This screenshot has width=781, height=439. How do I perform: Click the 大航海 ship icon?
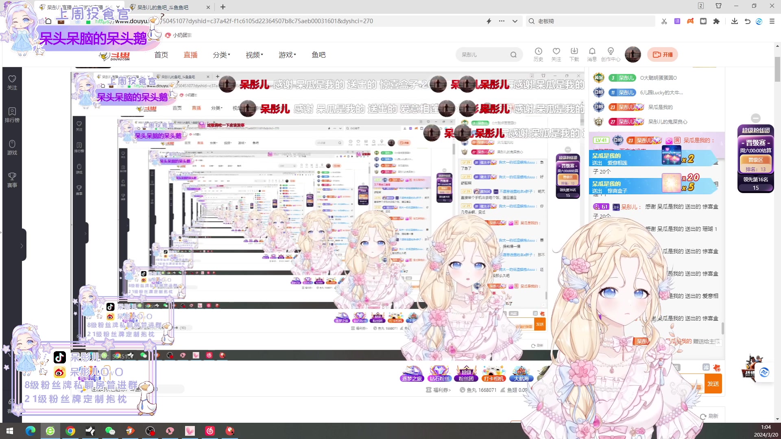(521, 373)
